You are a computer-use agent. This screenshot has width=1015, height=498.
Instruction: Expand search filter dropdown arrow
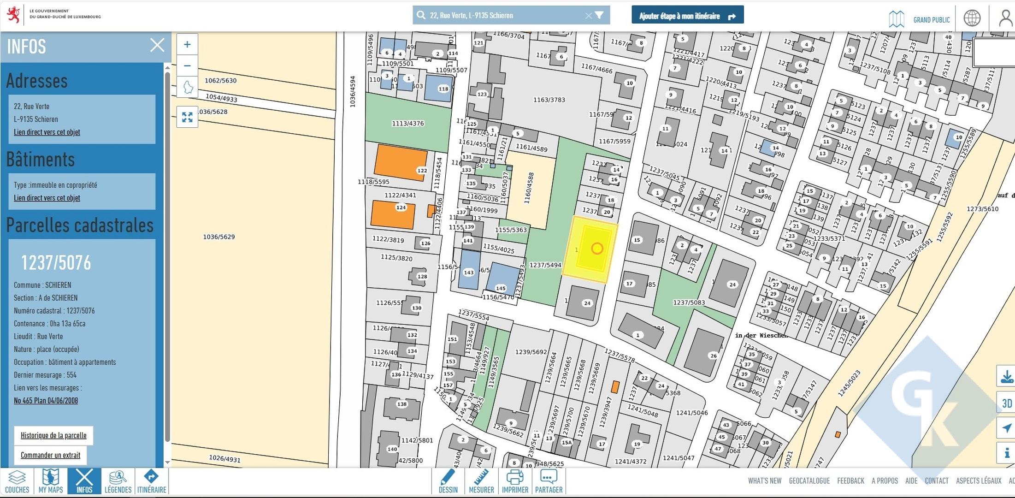click(x=599, y=15)
